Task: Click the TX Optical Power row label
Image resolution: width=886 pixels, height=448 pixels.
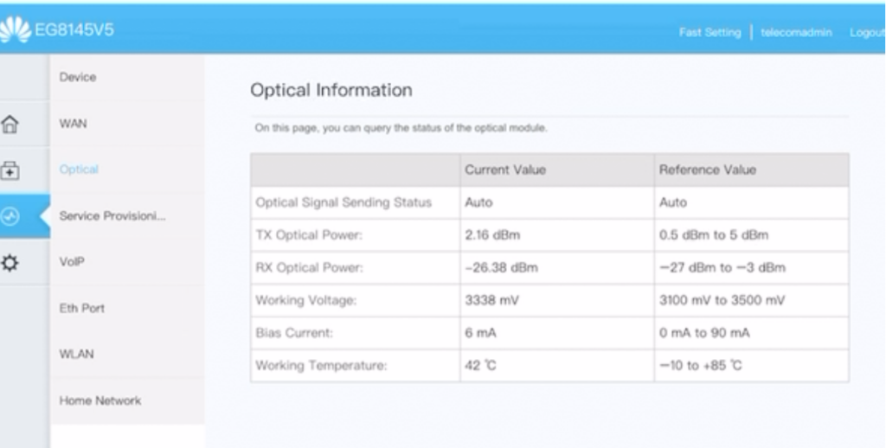Action: pos(309,235)
